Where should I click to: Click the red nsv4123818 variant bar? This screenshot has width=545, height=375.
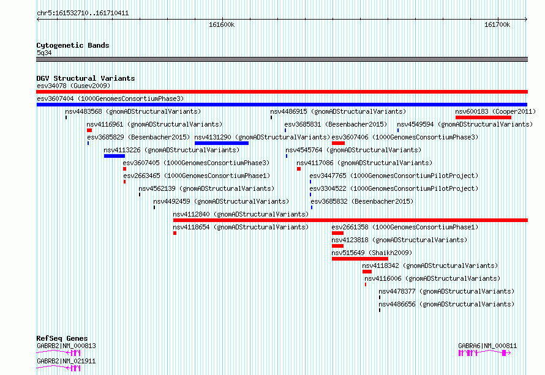[337, 246]
